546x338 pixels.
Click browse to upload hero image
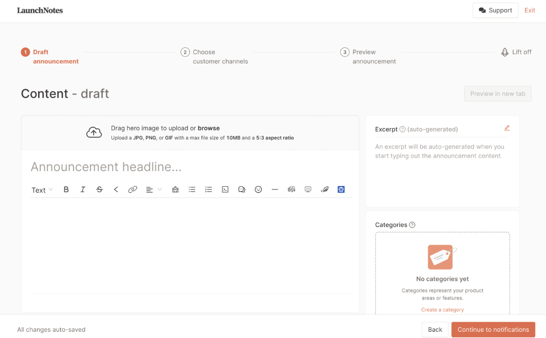pos(208,128)
